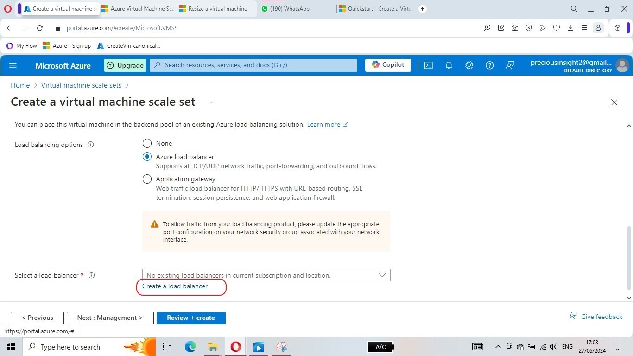Click the browser address bar URL
This screenshot has height=356, width=633.
click(x=122, y=28)
